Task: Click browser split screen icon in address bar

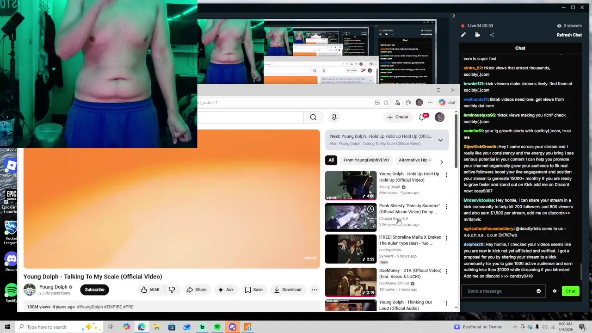Action: (x=377, y=102)
